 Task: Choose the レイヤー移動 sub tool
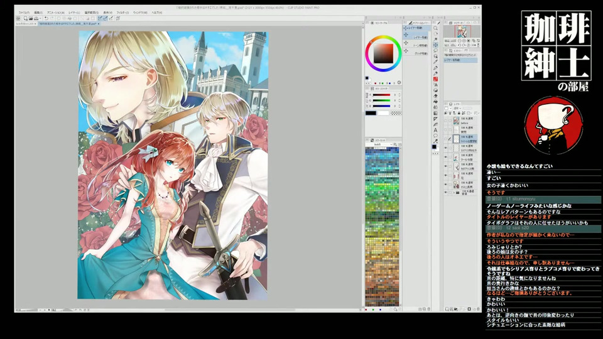[x=415, y=35]
